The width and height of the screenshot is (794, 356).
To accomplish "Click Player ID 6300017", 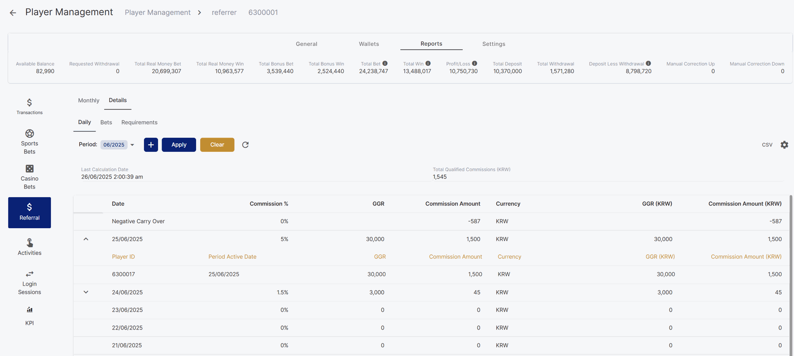I will 123,274.
